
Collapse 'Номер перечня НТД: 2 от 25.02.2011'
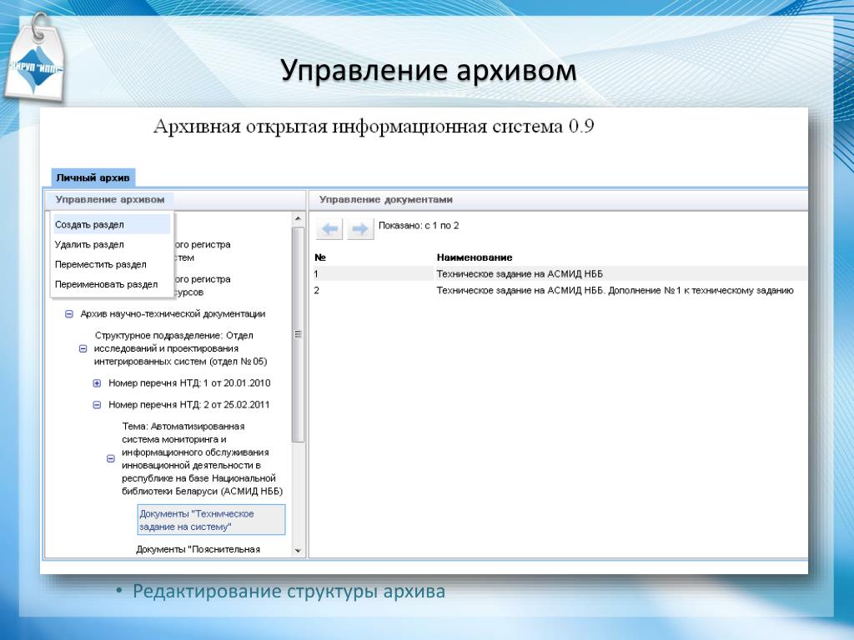pyautogui.click(x=97, y=405)
